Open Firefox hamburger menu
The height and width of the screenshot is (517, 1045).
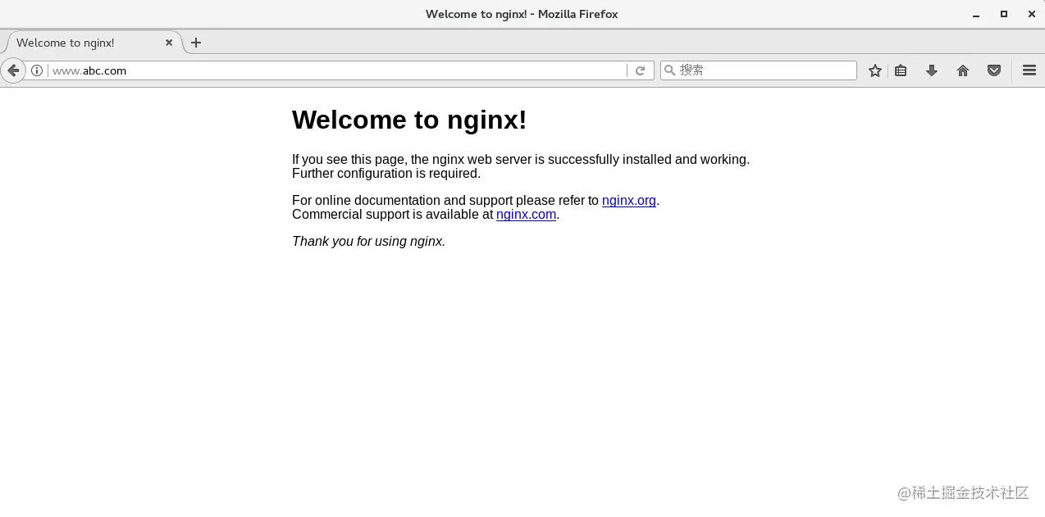coord(1029,70)
